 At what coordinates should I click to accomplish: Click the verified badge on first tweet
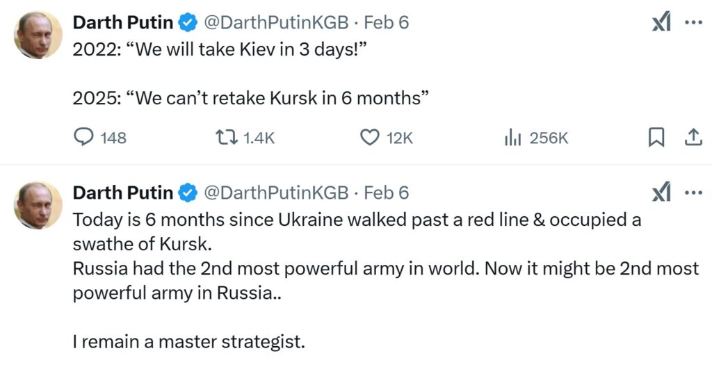(188, 23)
